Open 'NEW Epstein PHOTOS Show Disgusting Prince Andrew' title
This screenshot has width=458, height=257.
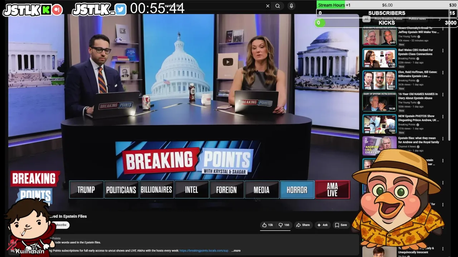point(418,118)
